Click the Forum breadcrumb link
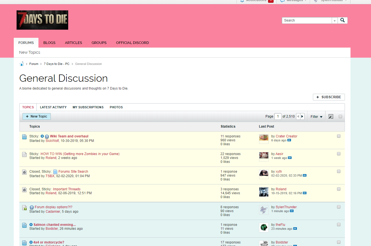This screenshot has height=246, width=371. [x=34, y=64]
